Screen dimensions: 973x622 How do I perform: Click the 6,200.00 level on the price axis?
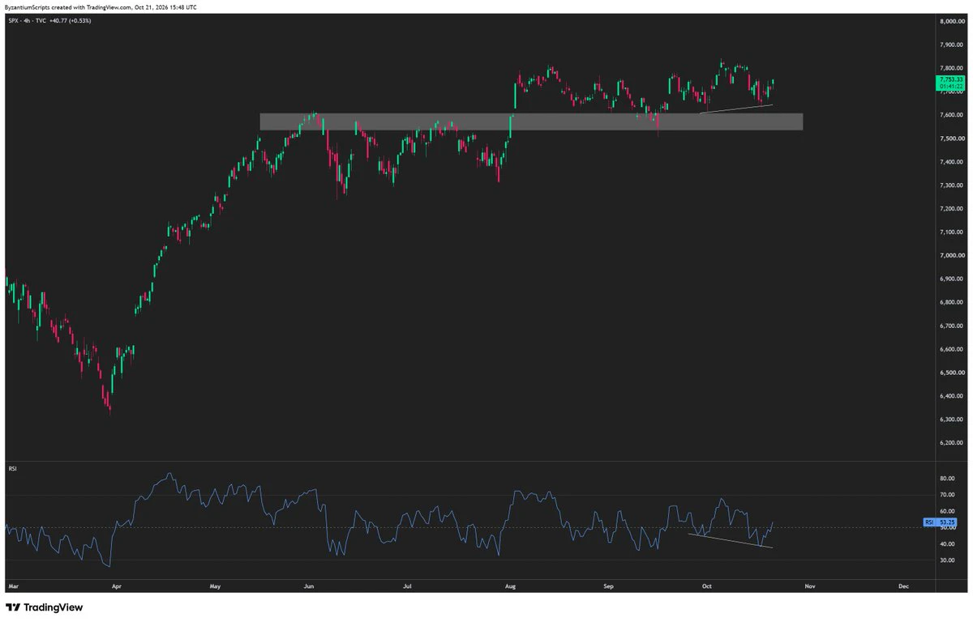[x=950, y=443]
